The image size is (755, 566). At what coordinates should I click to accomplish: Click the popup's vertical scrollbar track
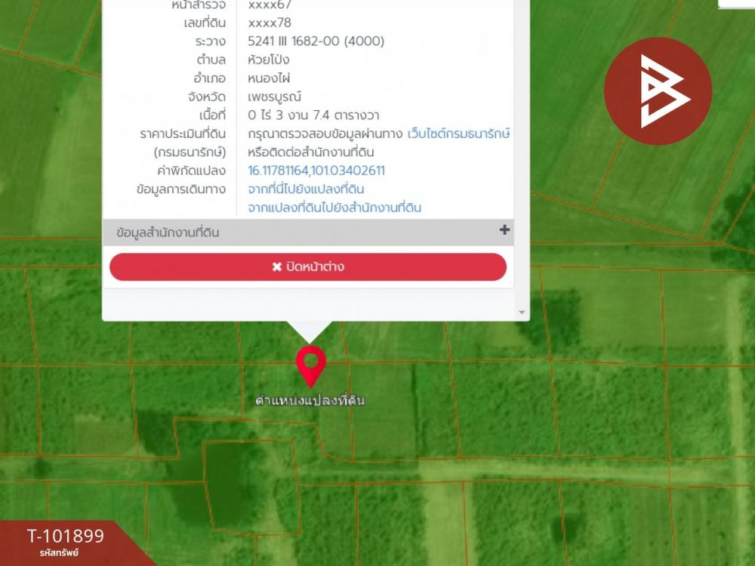point(522,154)
